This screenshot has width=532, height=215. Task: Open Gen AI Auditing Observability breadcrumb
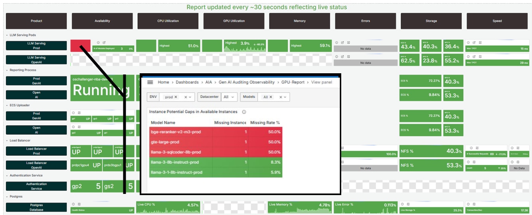(x=247, y=82)
